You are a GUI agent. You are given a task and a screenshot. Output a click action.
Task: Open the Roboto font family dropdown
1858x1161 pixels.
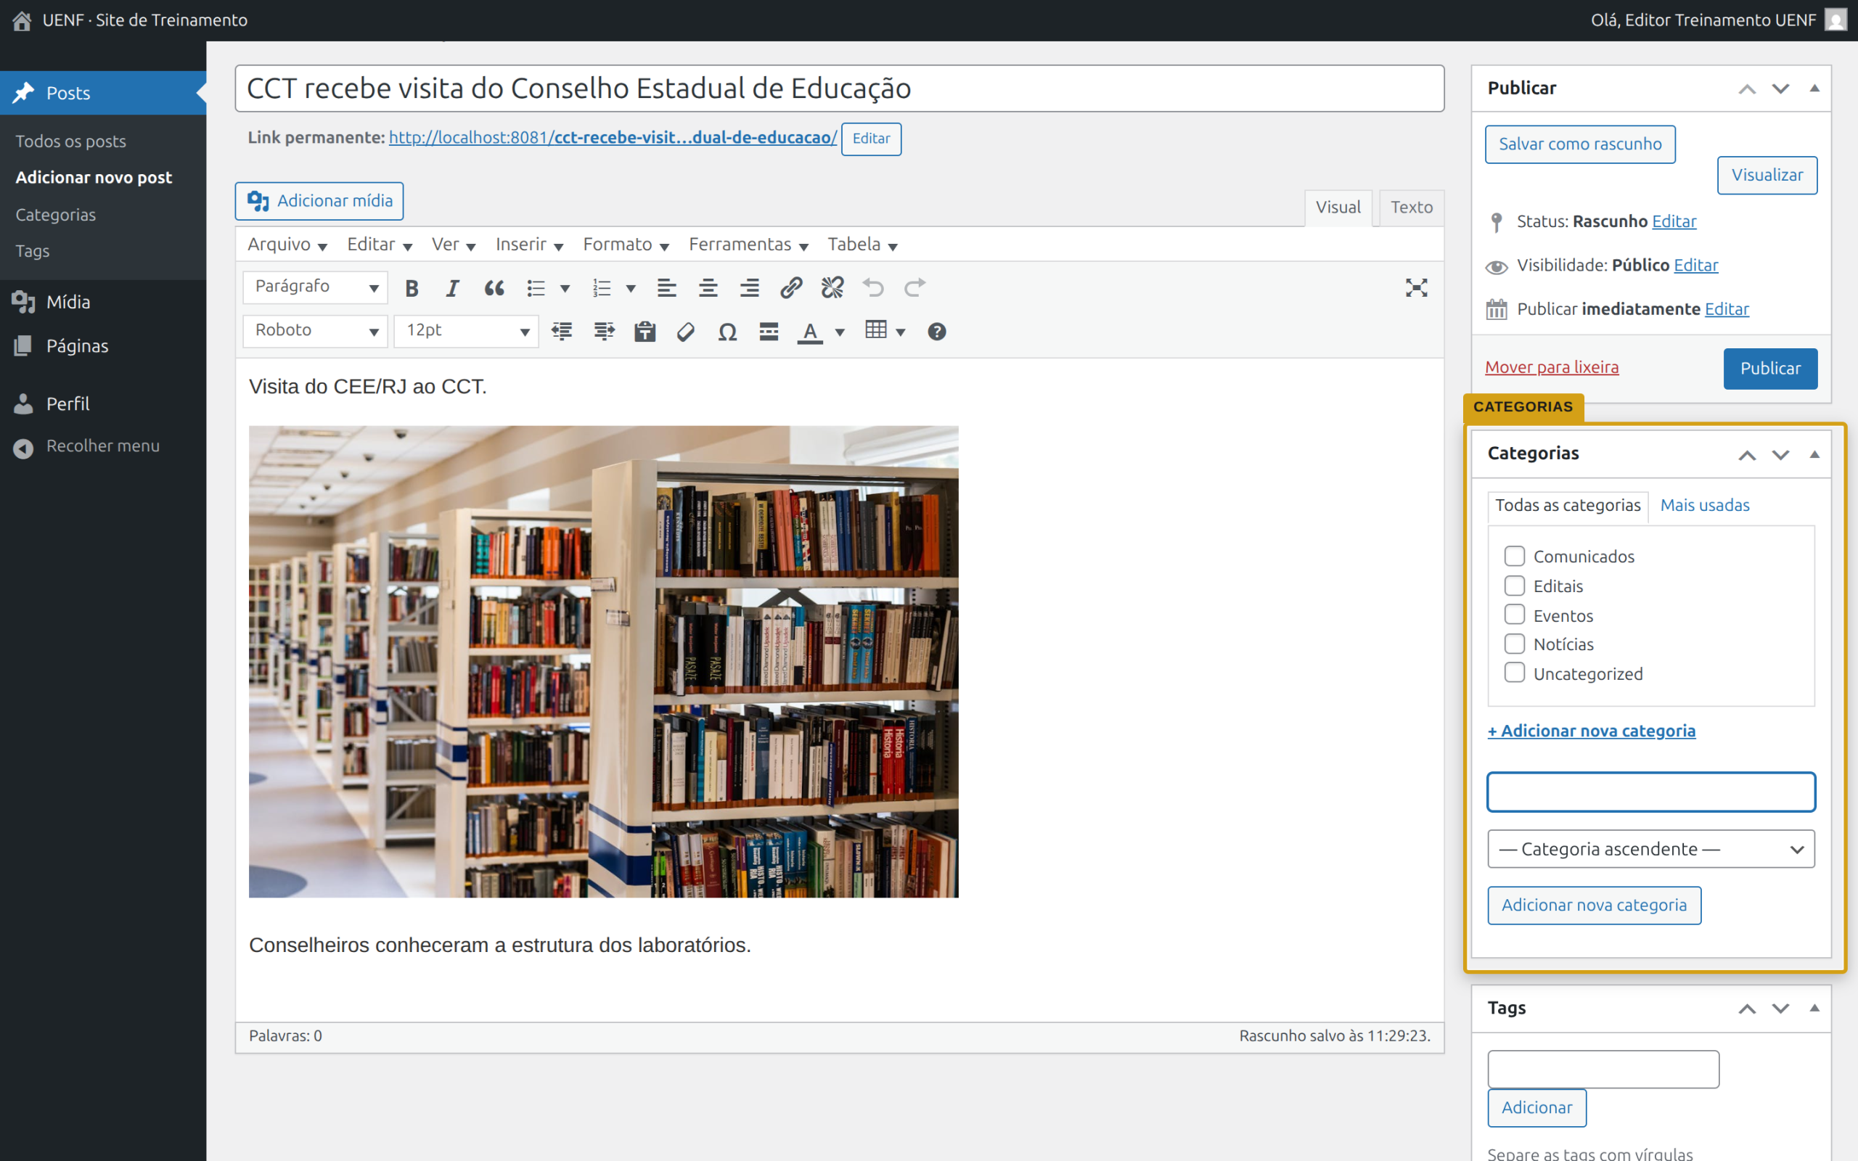tap(316, 331)
